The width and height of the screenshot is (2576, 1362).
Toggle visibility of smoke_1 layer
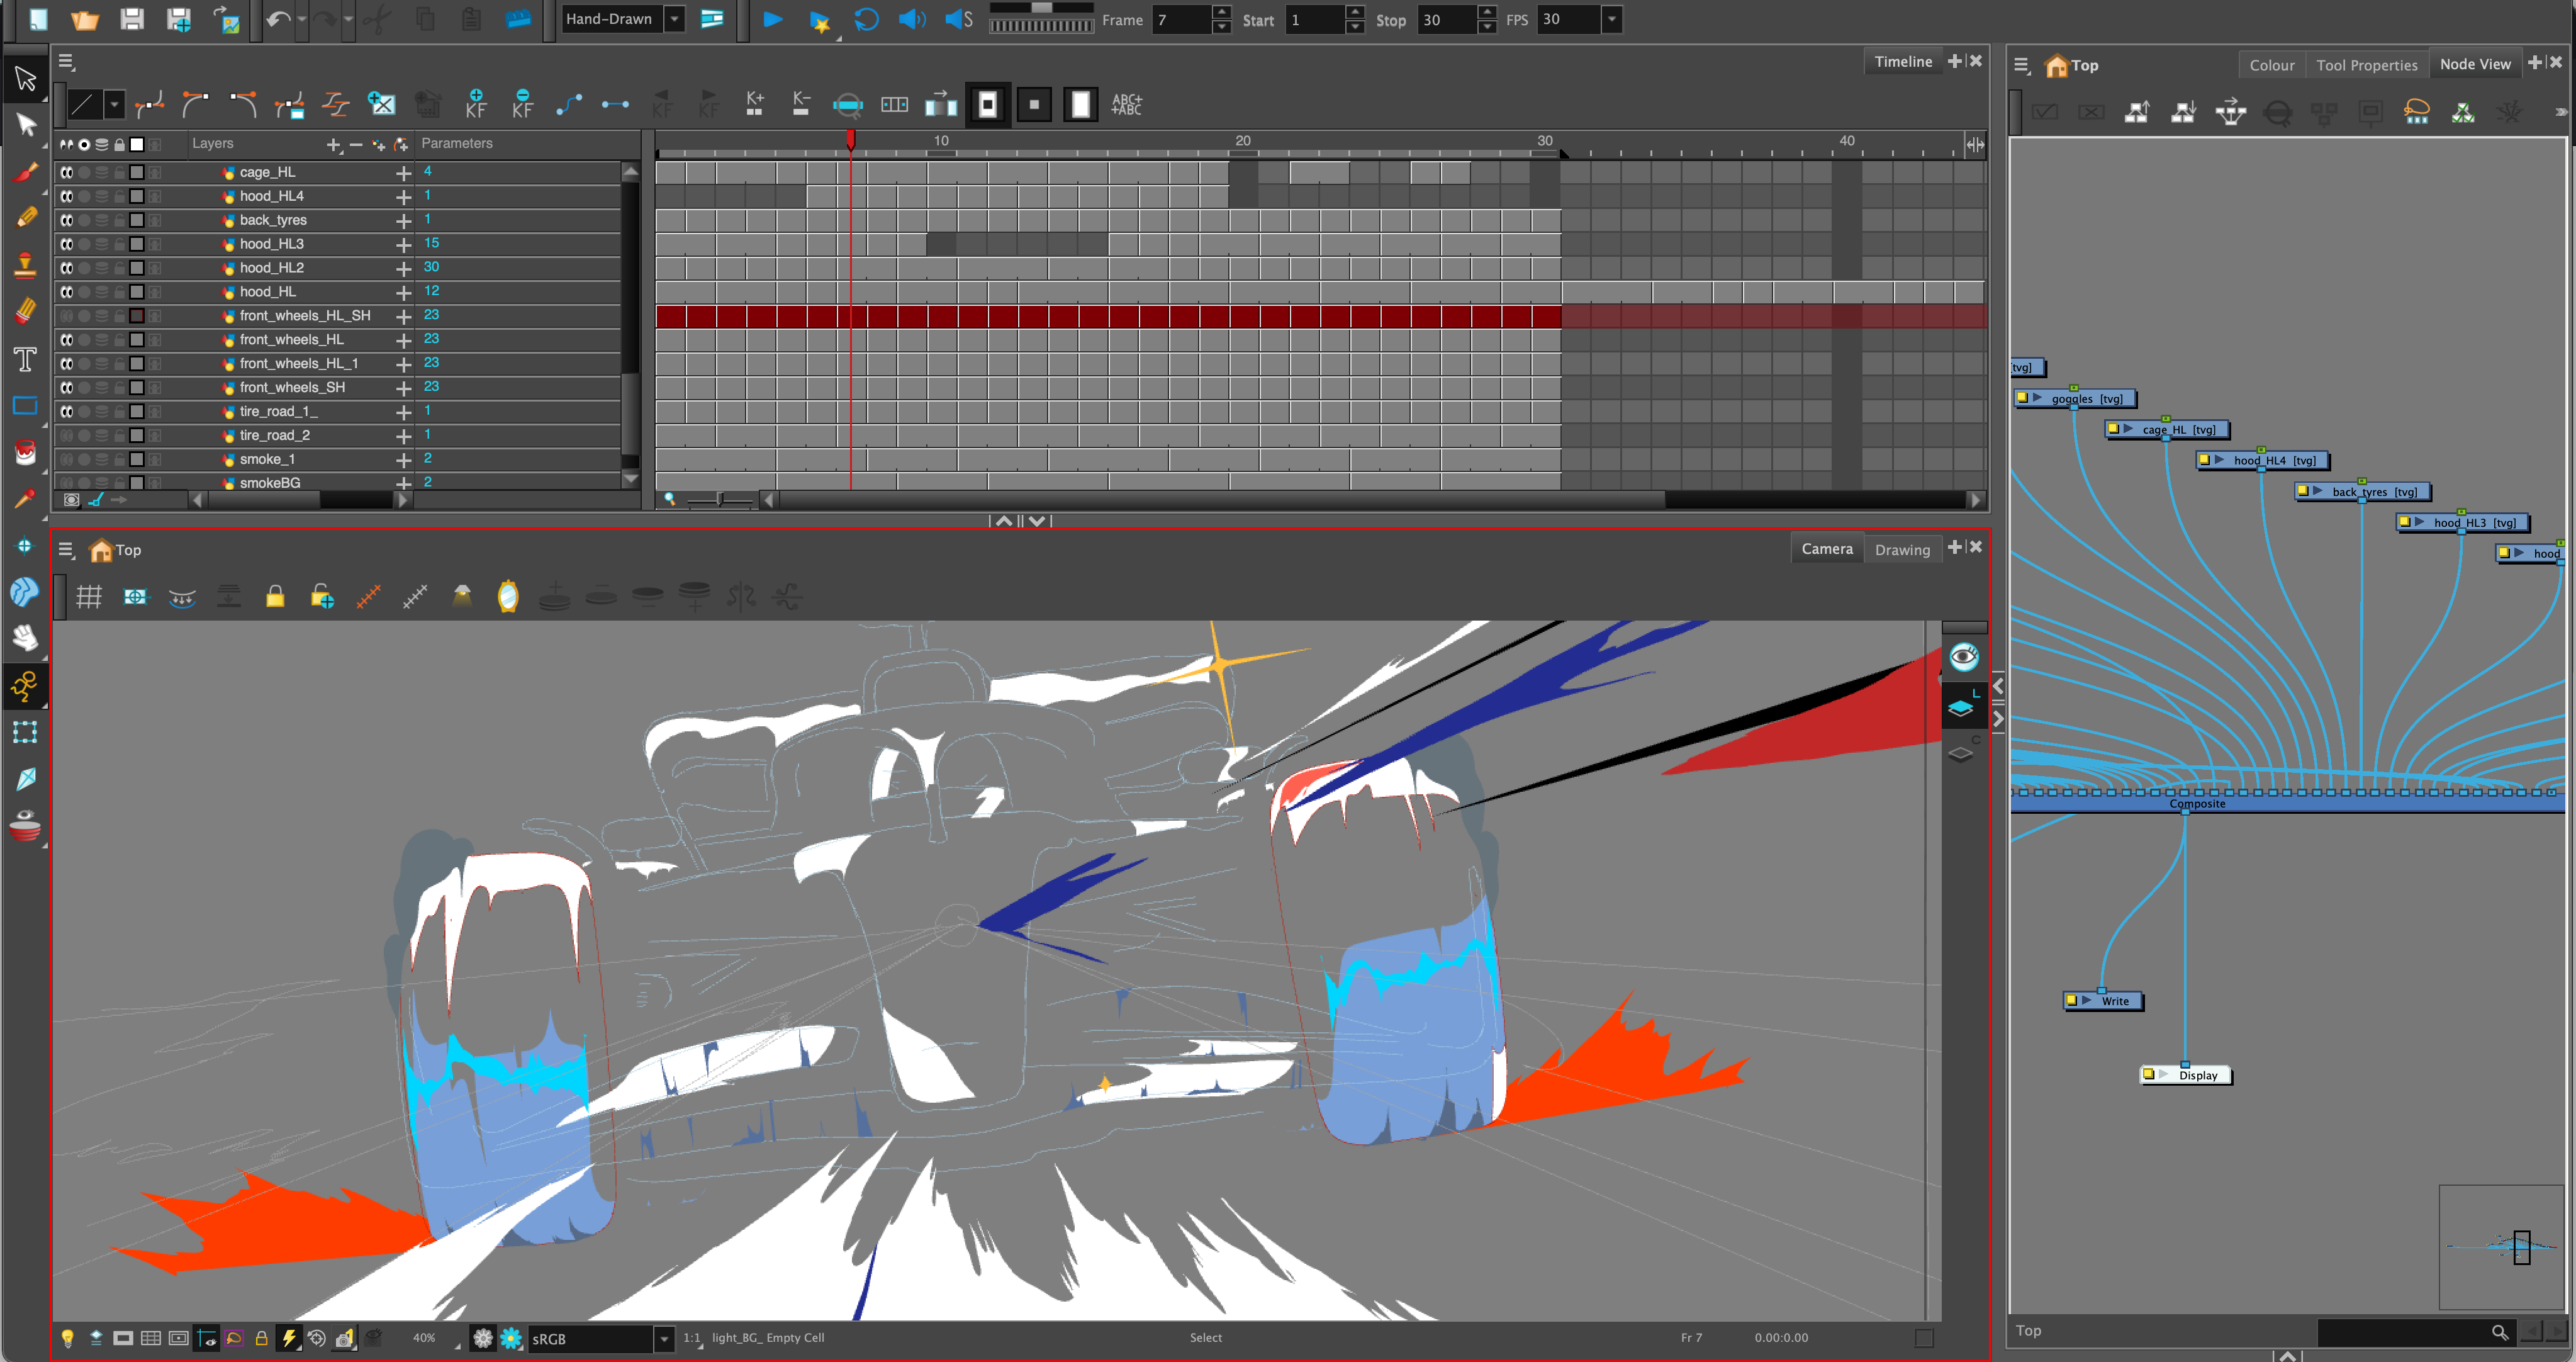click(x=66, y=460)
